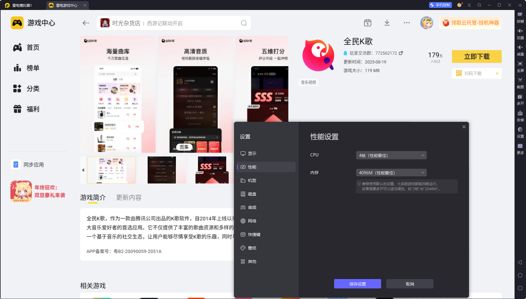Open the 显示 settings section
526x299 pixels.
pyautogui.click(x=266, y=153)
